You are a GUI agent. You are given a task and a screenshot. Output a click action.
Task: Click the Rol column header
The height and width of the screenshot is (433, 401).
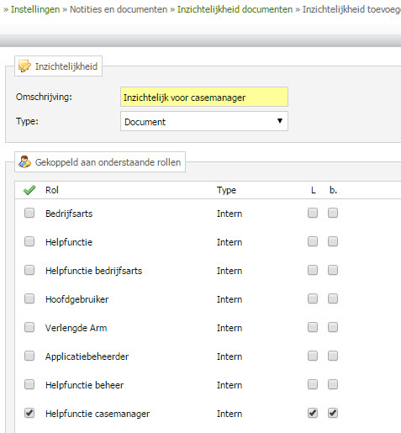[x=52, y=190]
